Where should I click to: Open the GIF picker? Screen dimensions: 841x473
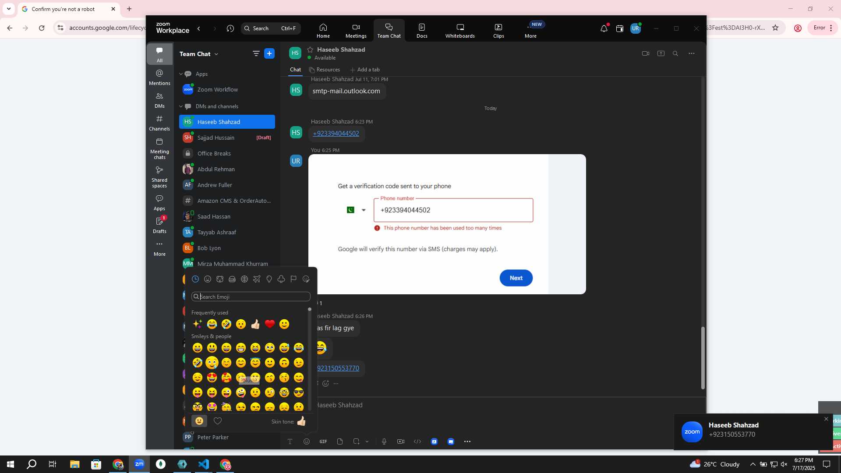point(323,441)
